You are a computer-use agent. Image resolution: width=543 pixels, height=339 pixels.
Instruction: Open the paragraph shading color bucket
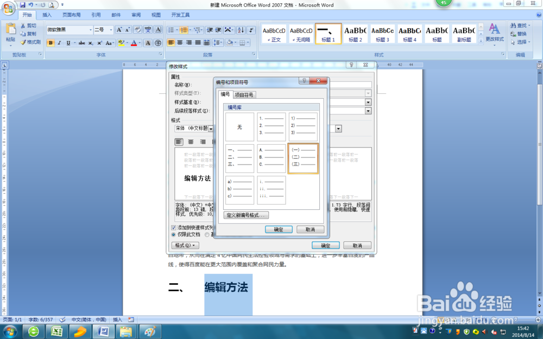click(x=231, y=42)
